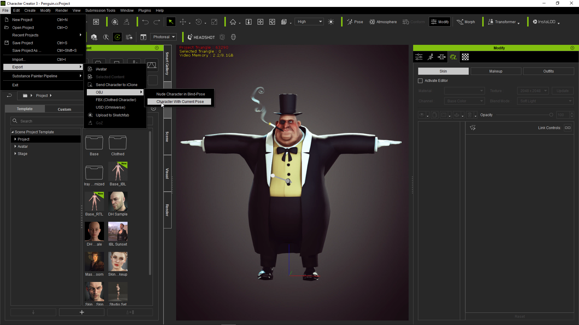This screenshot has width=579, height=325.
Task: Click the Home camera view icon
Action: pyautogui.click(x=233, y=22)
